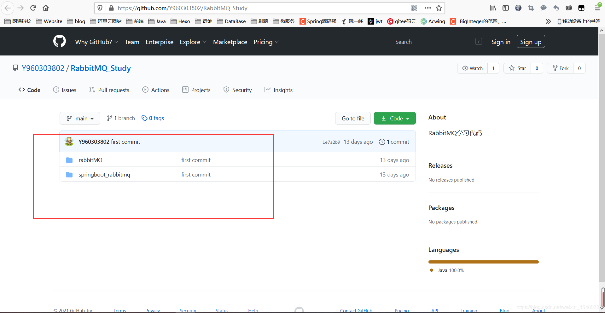Viewport: 605px width, 313px height.
Task: Switch to the Pull requests tab
Action: [x=109, y=90]
